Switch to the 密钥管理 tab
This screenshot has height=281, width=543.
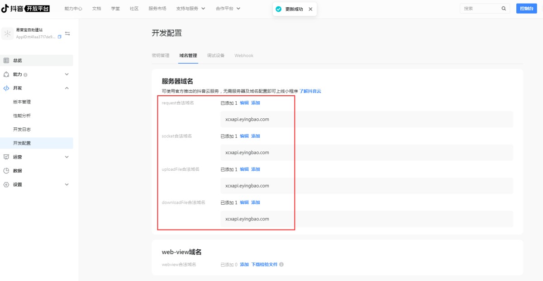(161, 56)
